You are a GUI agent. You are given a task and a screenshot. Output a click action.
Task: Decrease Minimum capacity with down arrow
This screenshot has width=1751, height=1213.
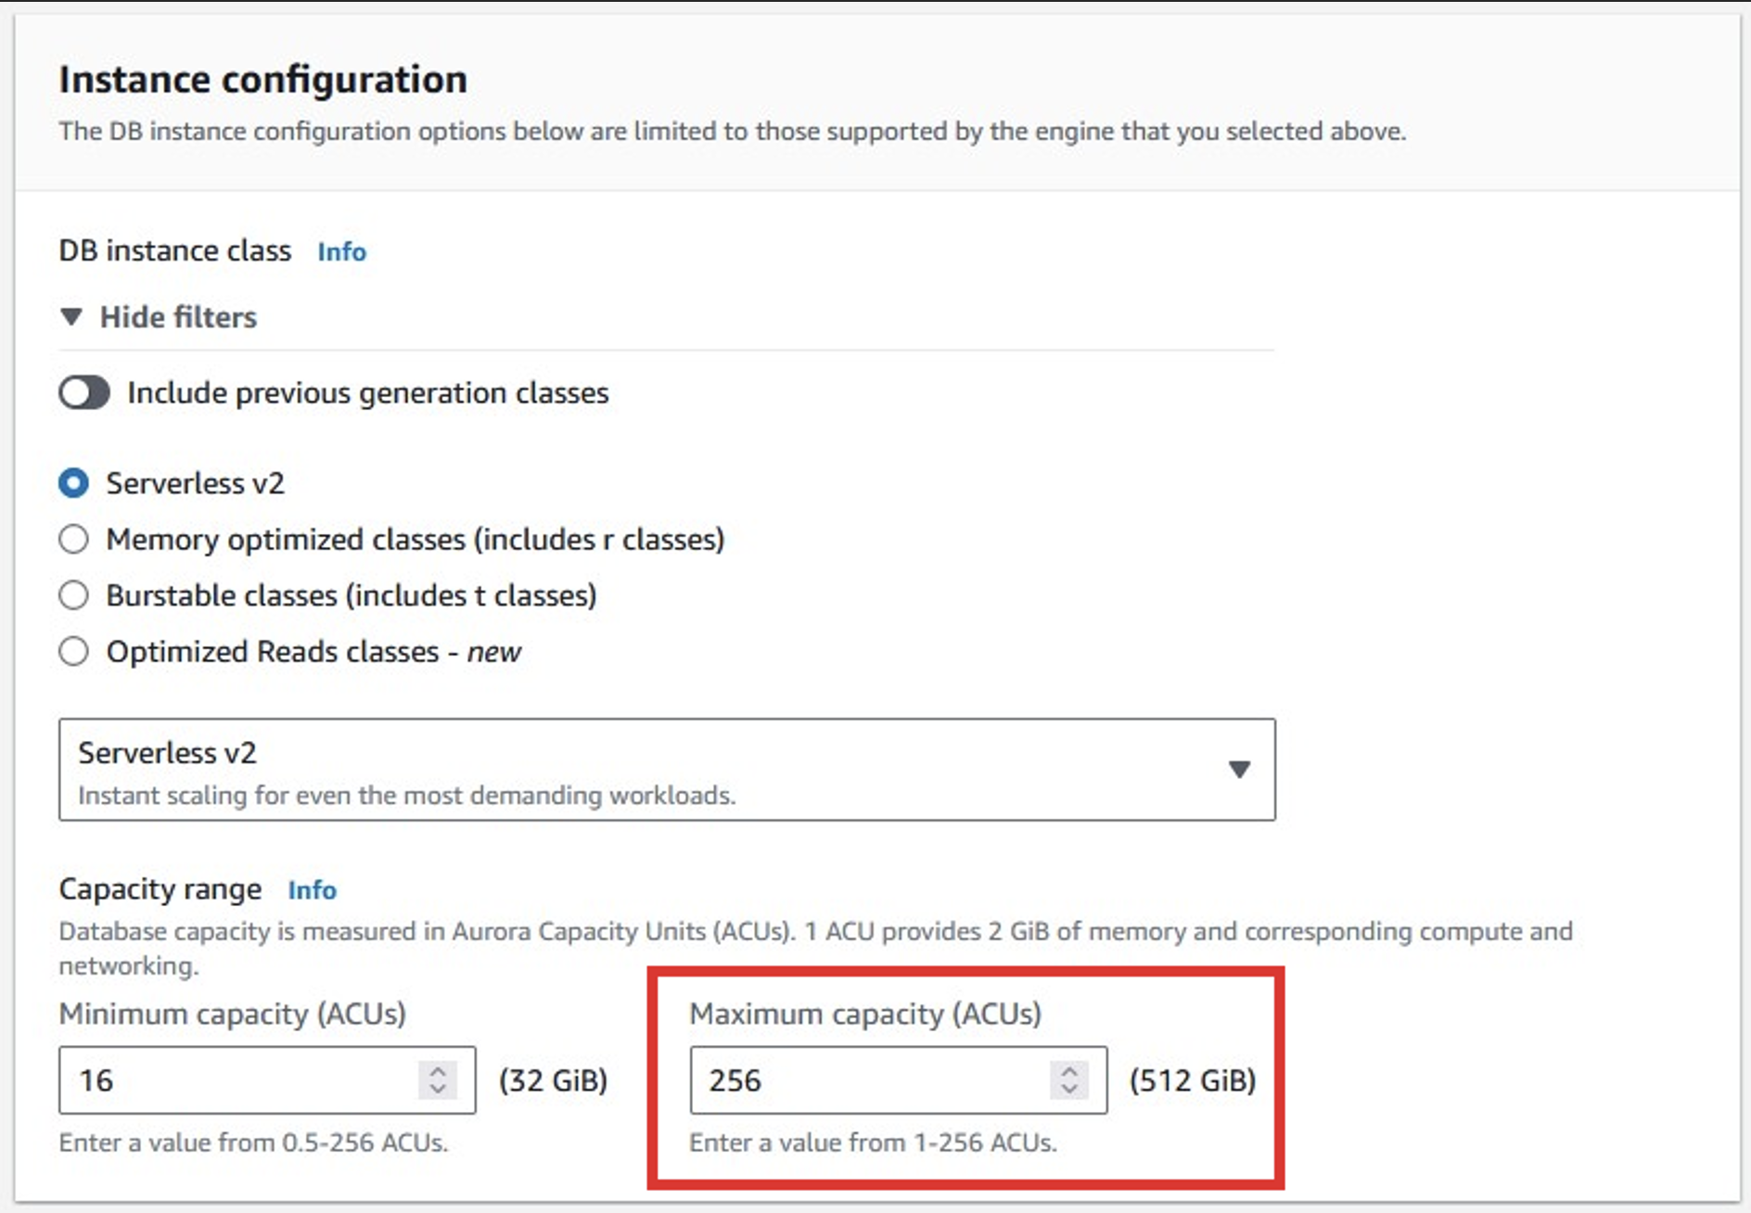point(438,1090)
